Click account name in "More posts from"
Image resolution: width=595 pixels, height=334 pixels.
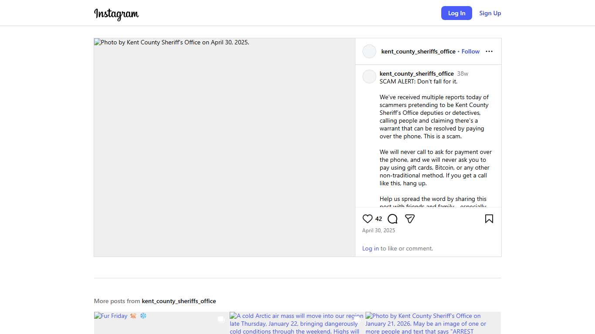[x=179, y=301]
